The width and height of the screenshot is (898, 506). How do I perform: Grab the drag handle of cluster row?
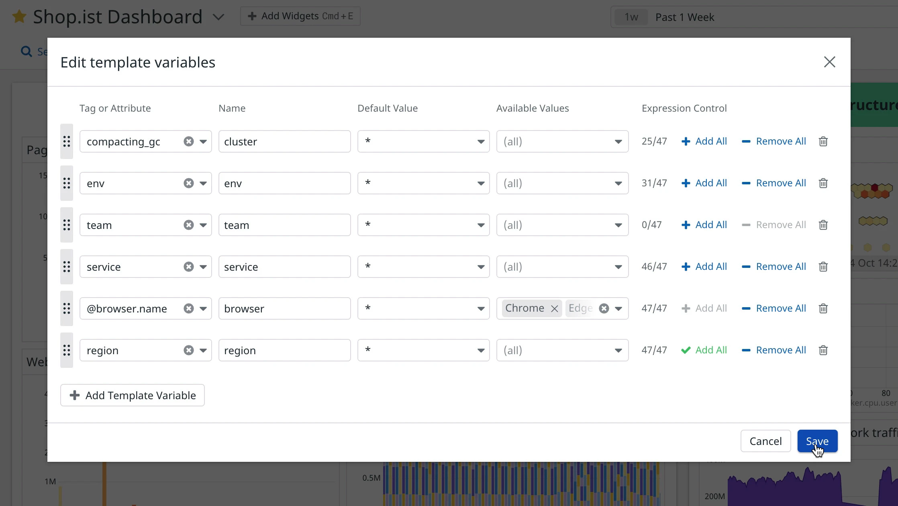(x=67, y=141)
